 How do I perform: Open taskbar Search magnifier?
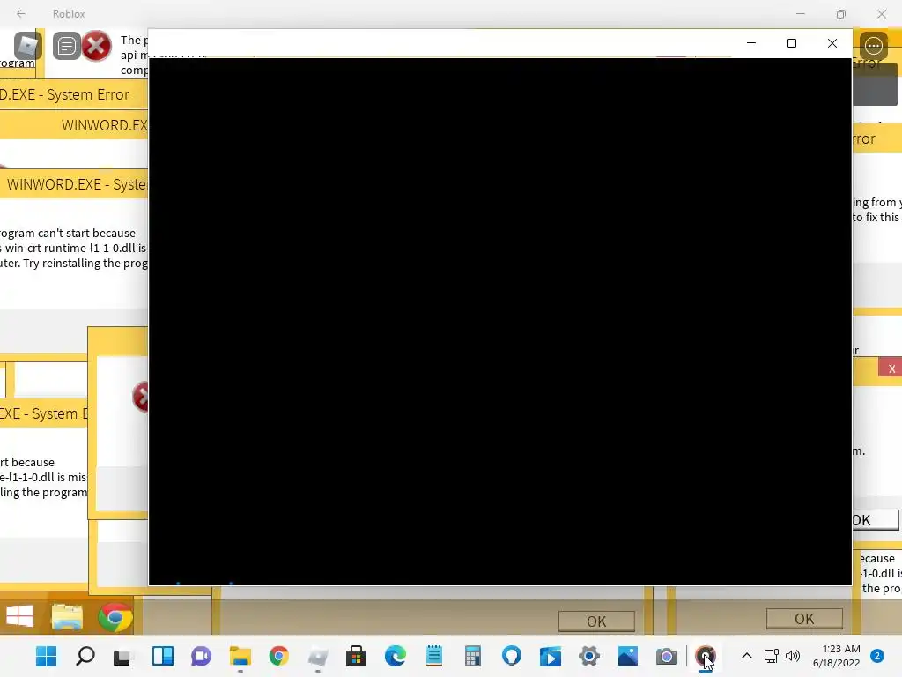[x=85, y=656]
